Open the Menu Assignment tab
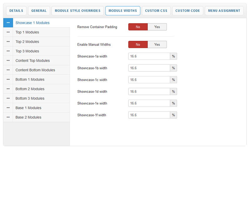The image size is (250, 211). pyautogui.click(x=224, y=11)
